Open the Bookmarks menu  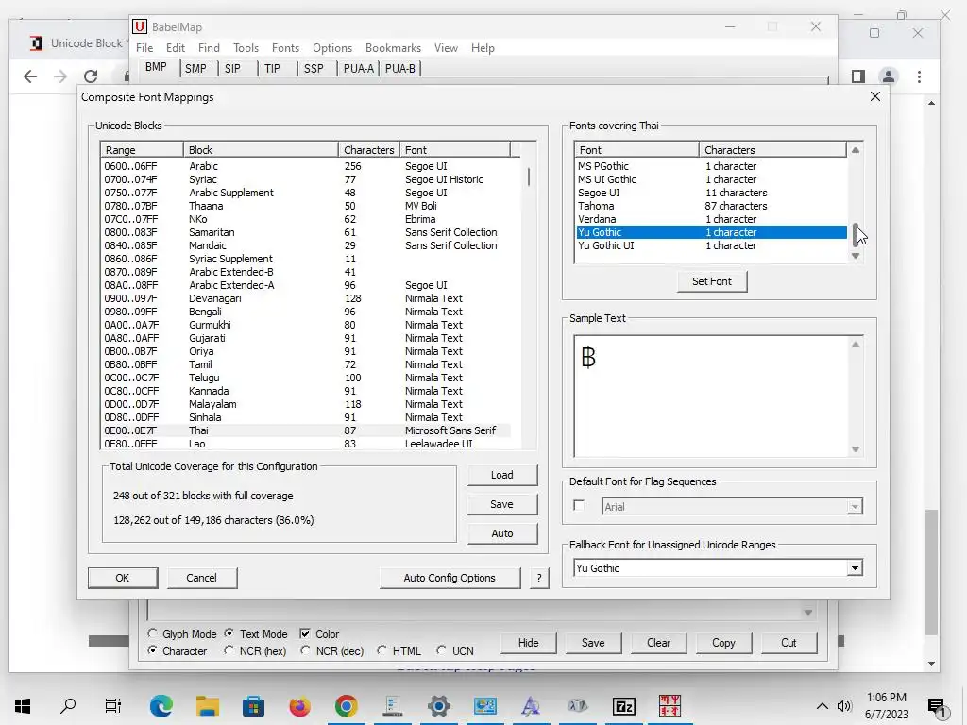click(393, 47)
